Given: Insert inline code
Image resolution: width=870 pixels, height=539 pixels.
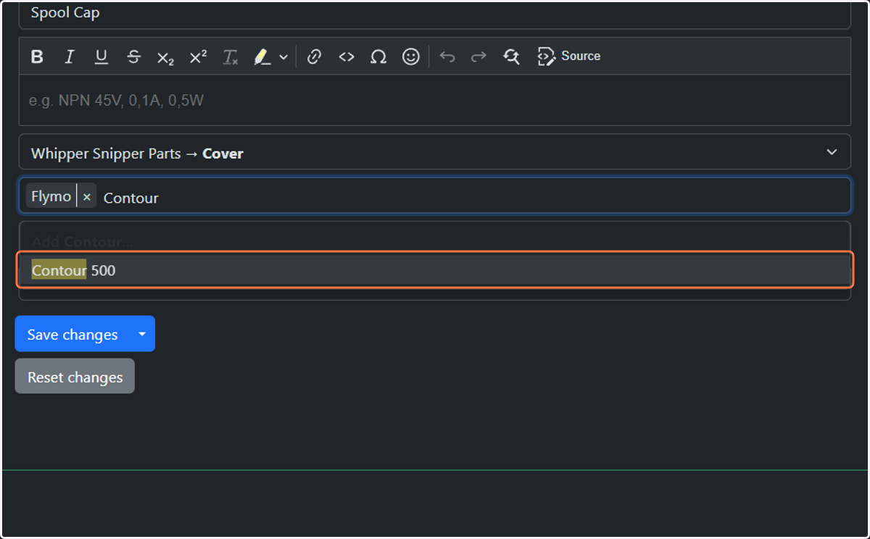Looking at the screenshot, I should (x=347, y=57).
